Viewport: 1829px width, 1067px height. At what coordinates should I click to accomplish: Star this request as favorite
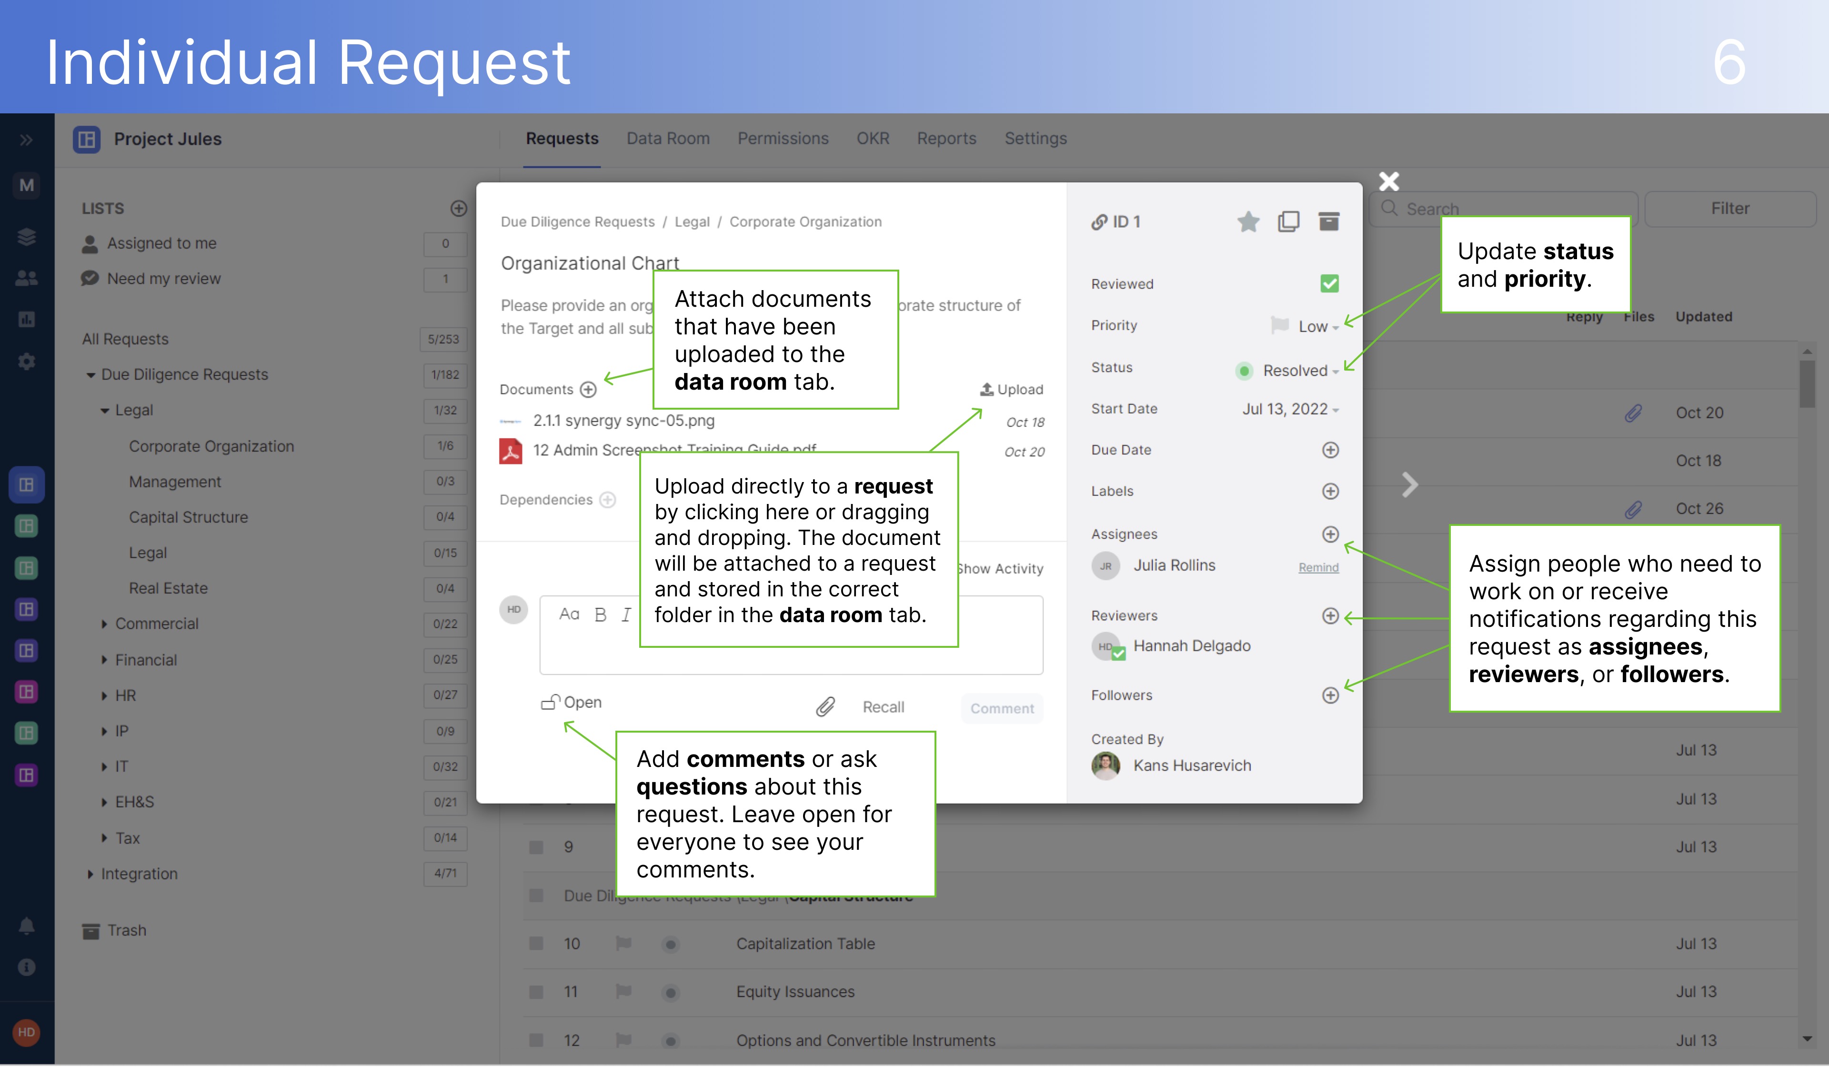[x=1248, y=221]
